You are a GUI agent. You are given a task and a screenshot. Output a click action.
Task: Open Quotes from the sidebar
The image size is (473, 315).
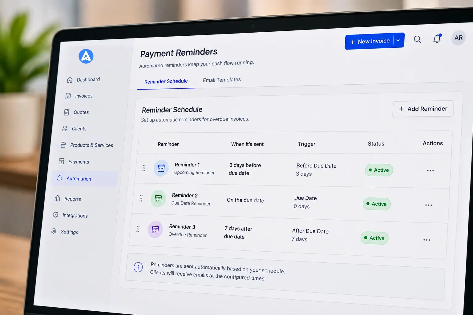click(81, 112)
